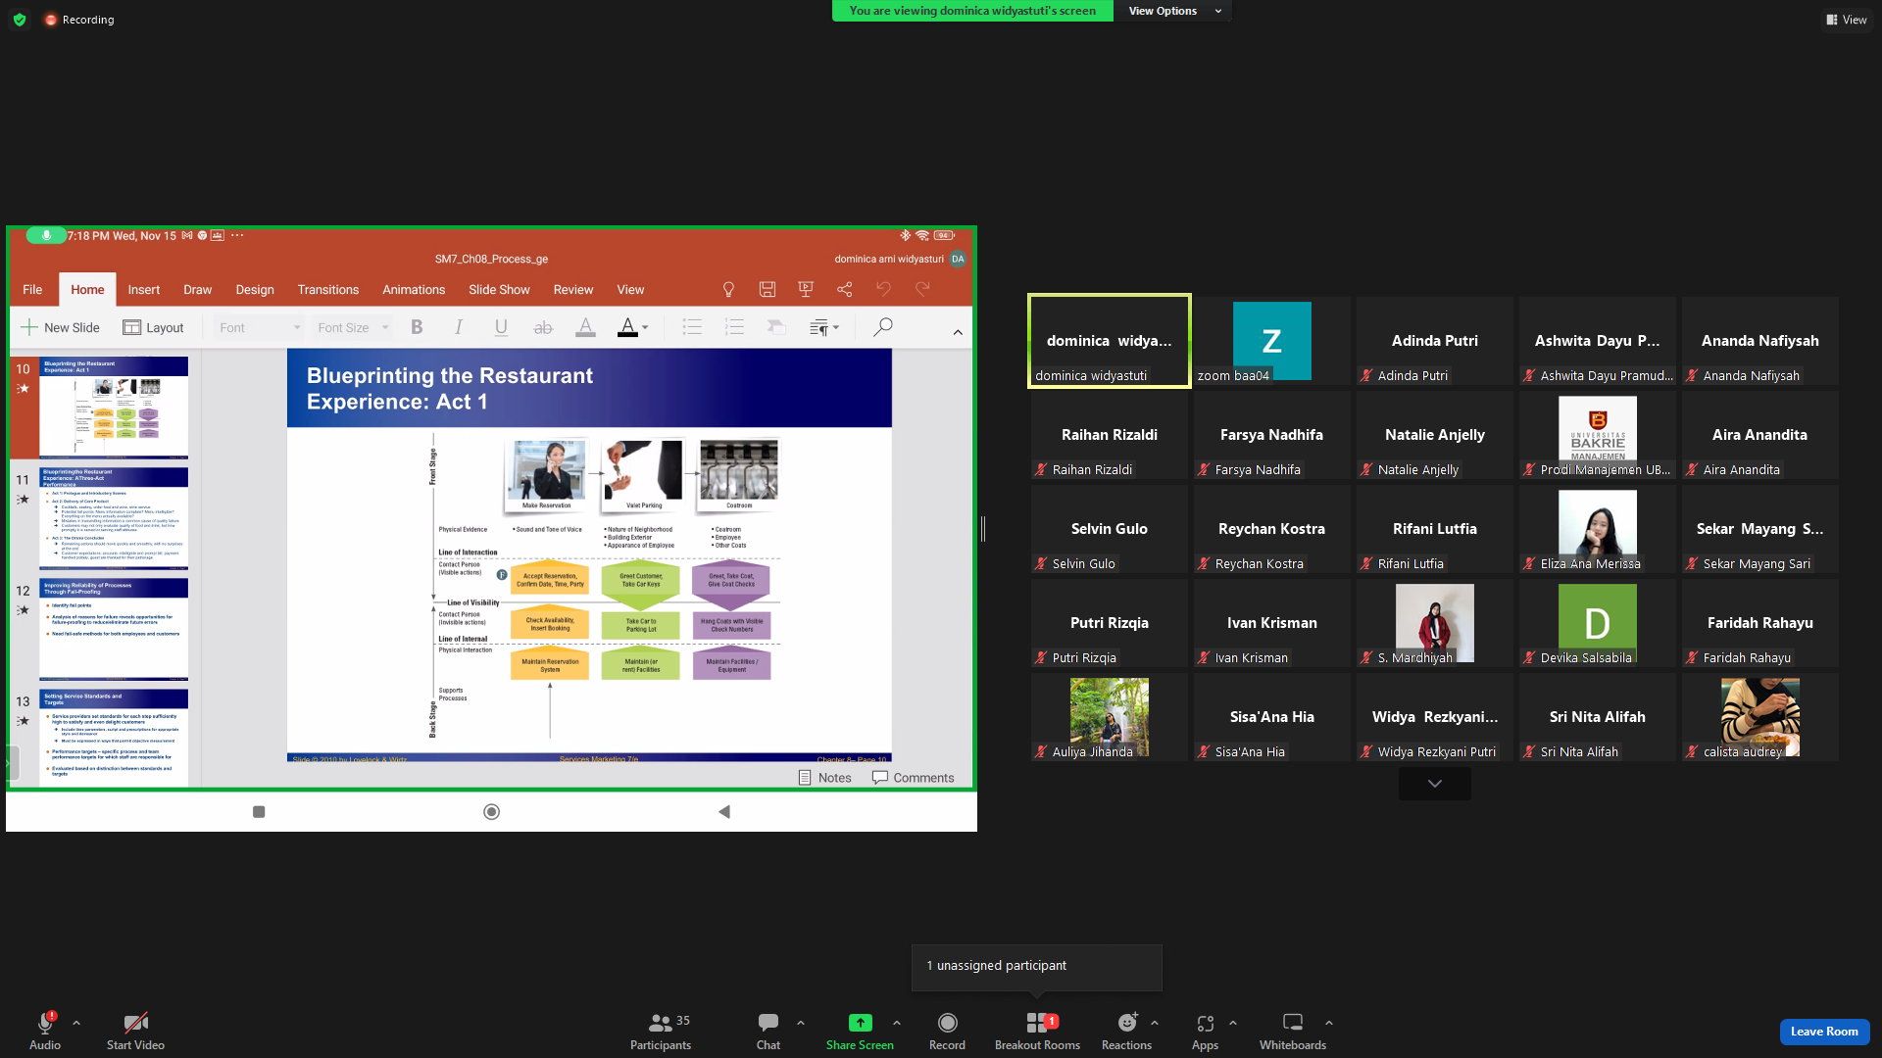Open the Participants panel
Screen dimensions: 1882x1058
[661, 1031]
